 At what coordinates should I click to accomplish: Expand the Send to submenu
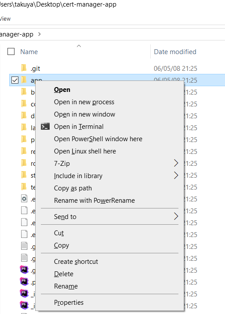[x=176, y=216]
